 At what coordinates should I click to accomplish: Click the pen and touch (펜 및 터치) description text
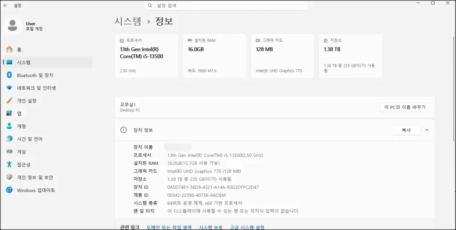coord(233,211)
